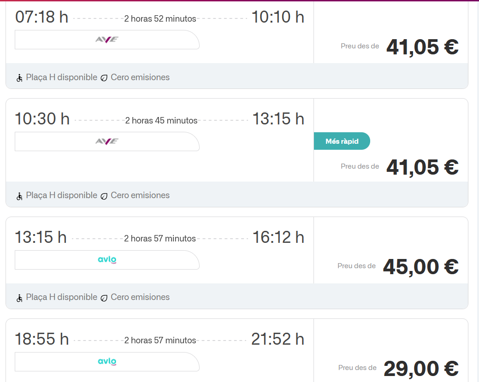This screenshot has height=382, width=479.
Task: Click the leaf icon on the 10:30 train
Action: tap(104, 196)
